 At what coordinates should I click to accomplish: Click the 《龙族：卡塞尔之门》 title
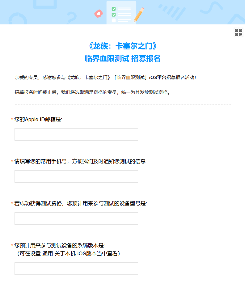123,46
